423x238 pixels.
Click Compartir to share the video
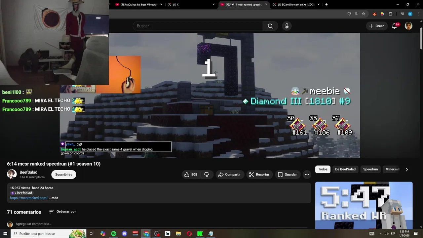coord(230,175)
